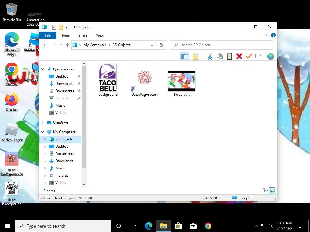310x232 pixels.
Task: Open the Recycle Bin desktop icon
Action: (12, 12)
